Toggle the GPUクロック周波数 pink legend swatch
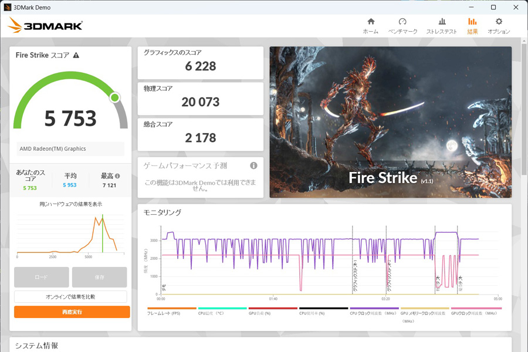 coord(476,308)
